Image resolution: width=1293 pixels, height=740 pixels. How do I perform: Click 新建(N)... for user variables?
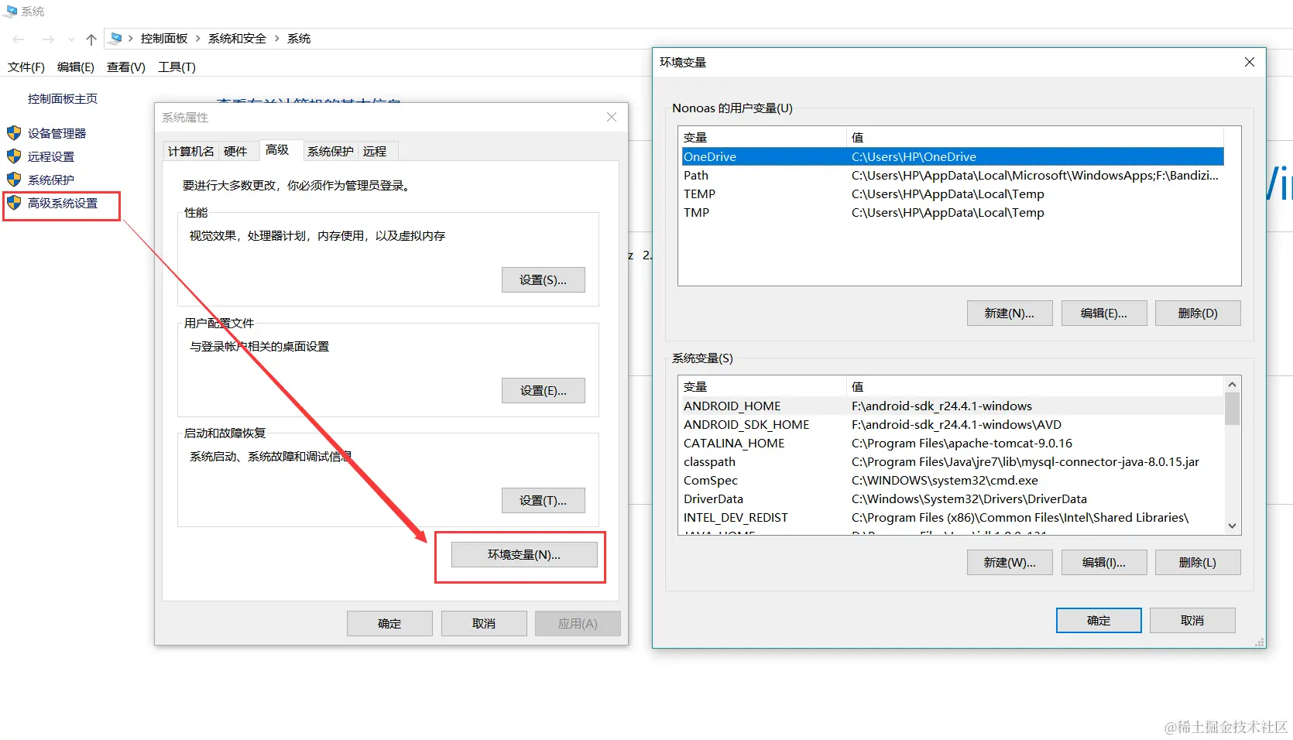tap(1010, 313)
